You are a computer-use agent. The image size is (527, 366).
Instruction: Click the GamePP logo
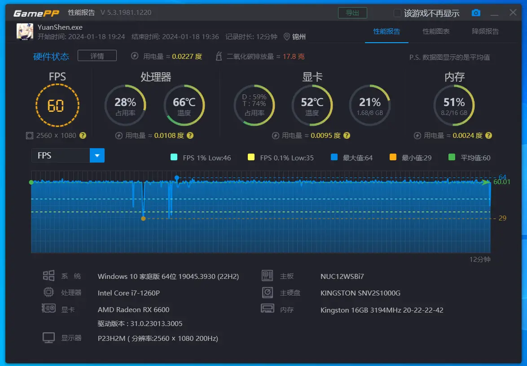pos(36,13)
